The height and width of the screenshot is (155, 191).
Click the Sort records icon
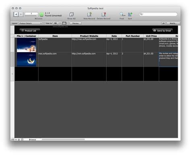click(x=130, y=14)
